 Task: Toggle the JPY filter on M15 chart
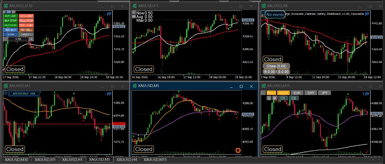(324, 93)
